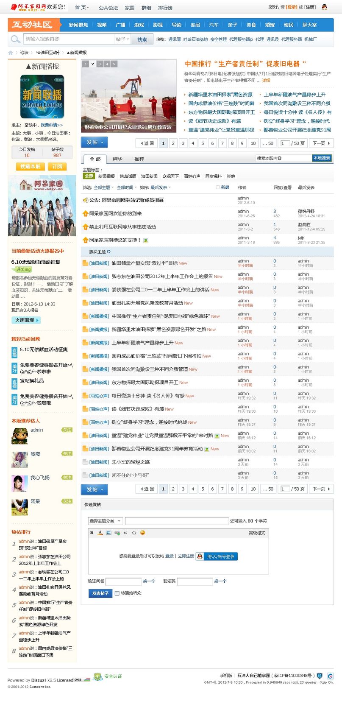This screenshot has height=707, width=342.
Task: Click into the 请输入搜索内容 search field
Action: (x=69, y=39)
